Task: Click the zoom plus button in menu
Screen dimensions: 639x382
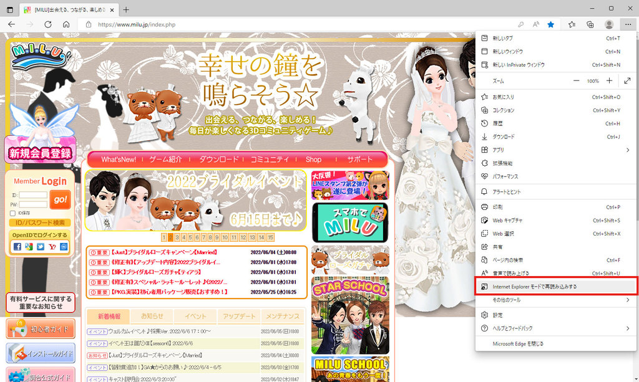Action: click(609, 81)
